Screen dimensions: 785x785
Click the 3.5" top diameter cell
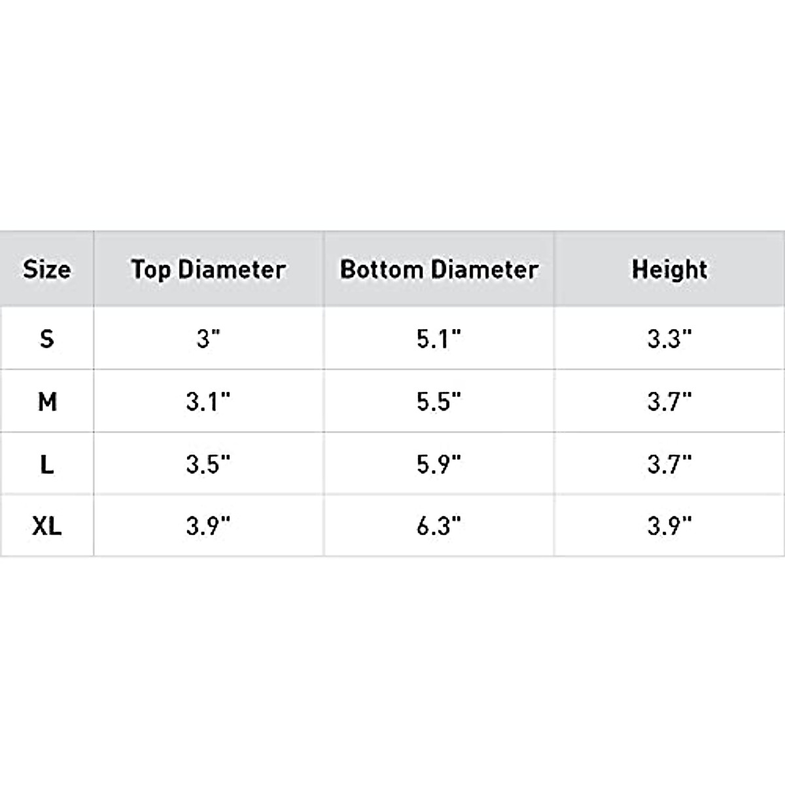208,464
